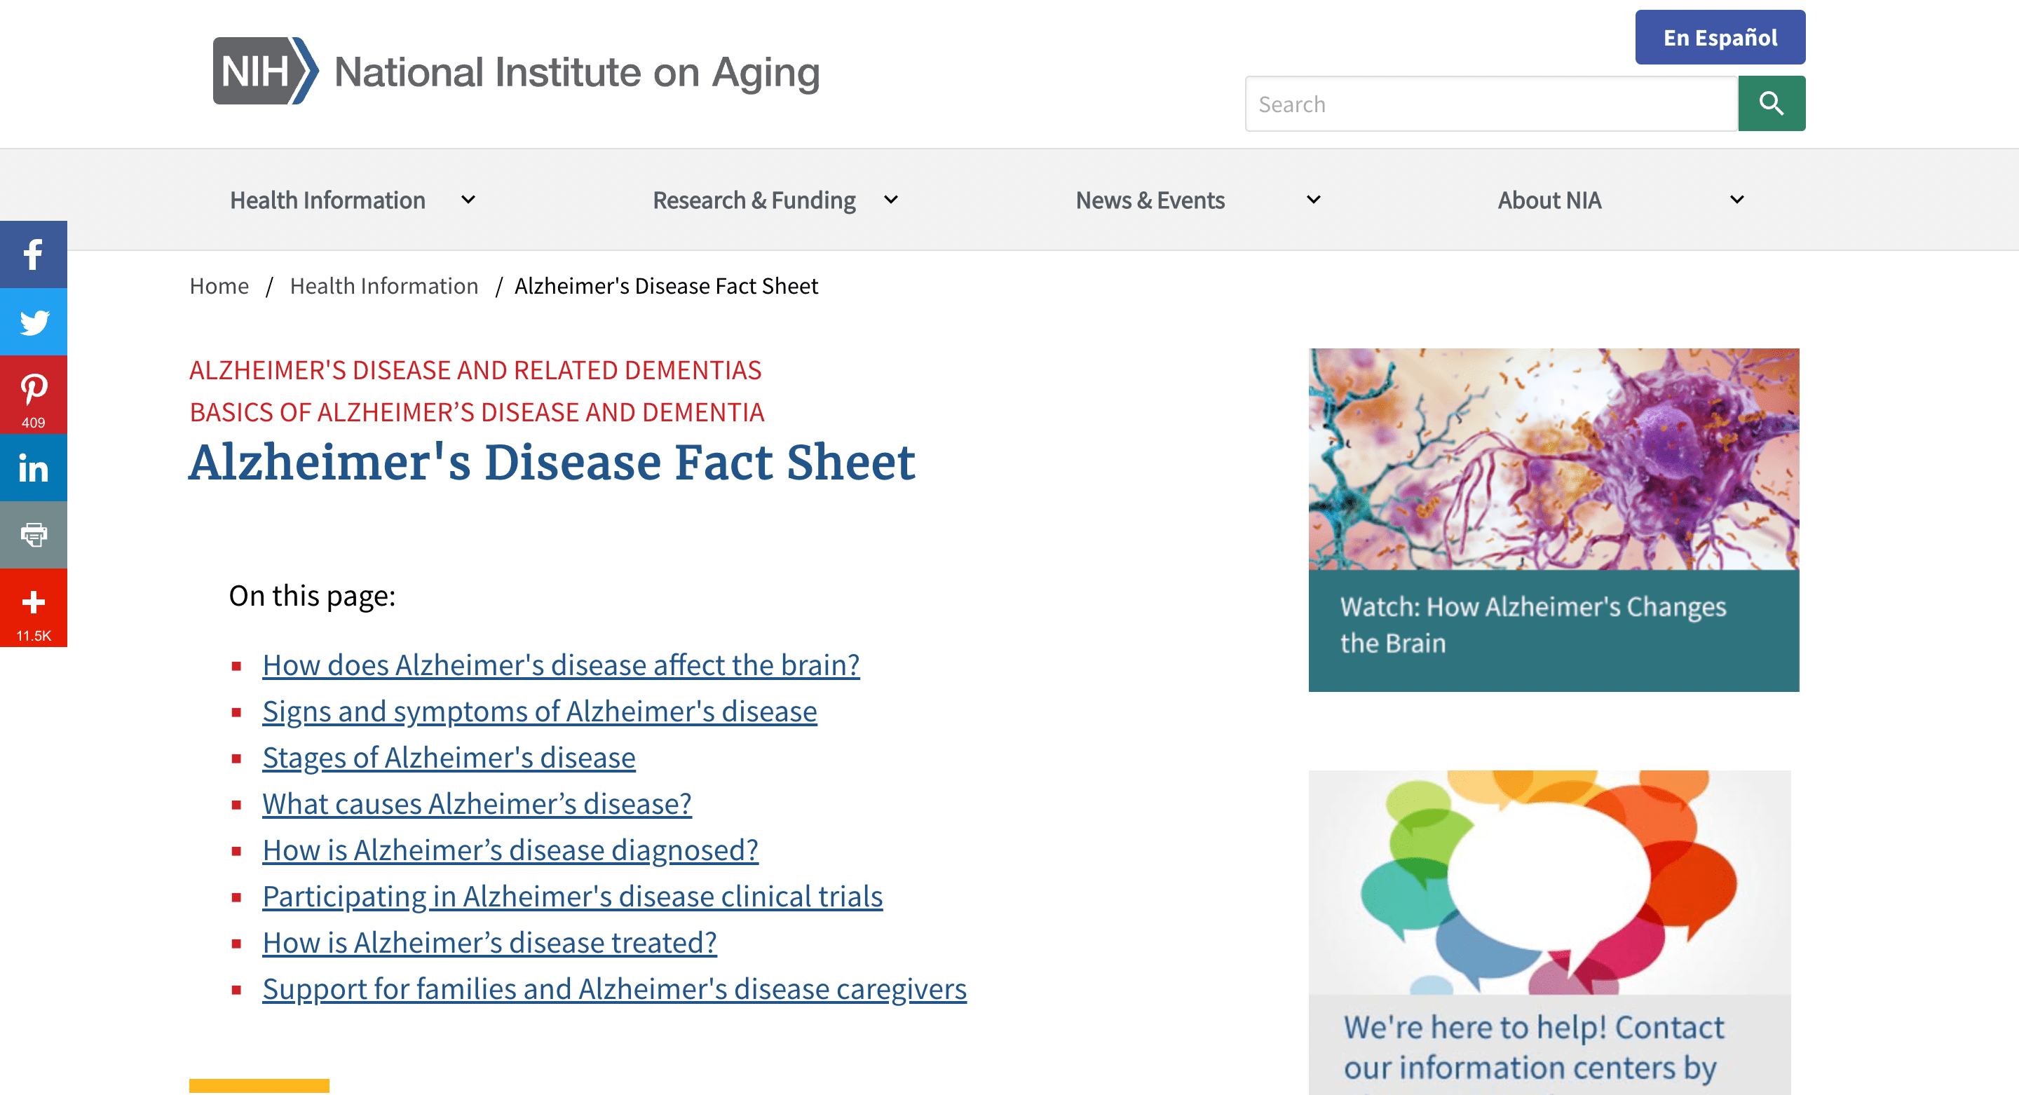Share page on Twitter
Viewport: 2019px width, 1095px height.
[33, 322]
